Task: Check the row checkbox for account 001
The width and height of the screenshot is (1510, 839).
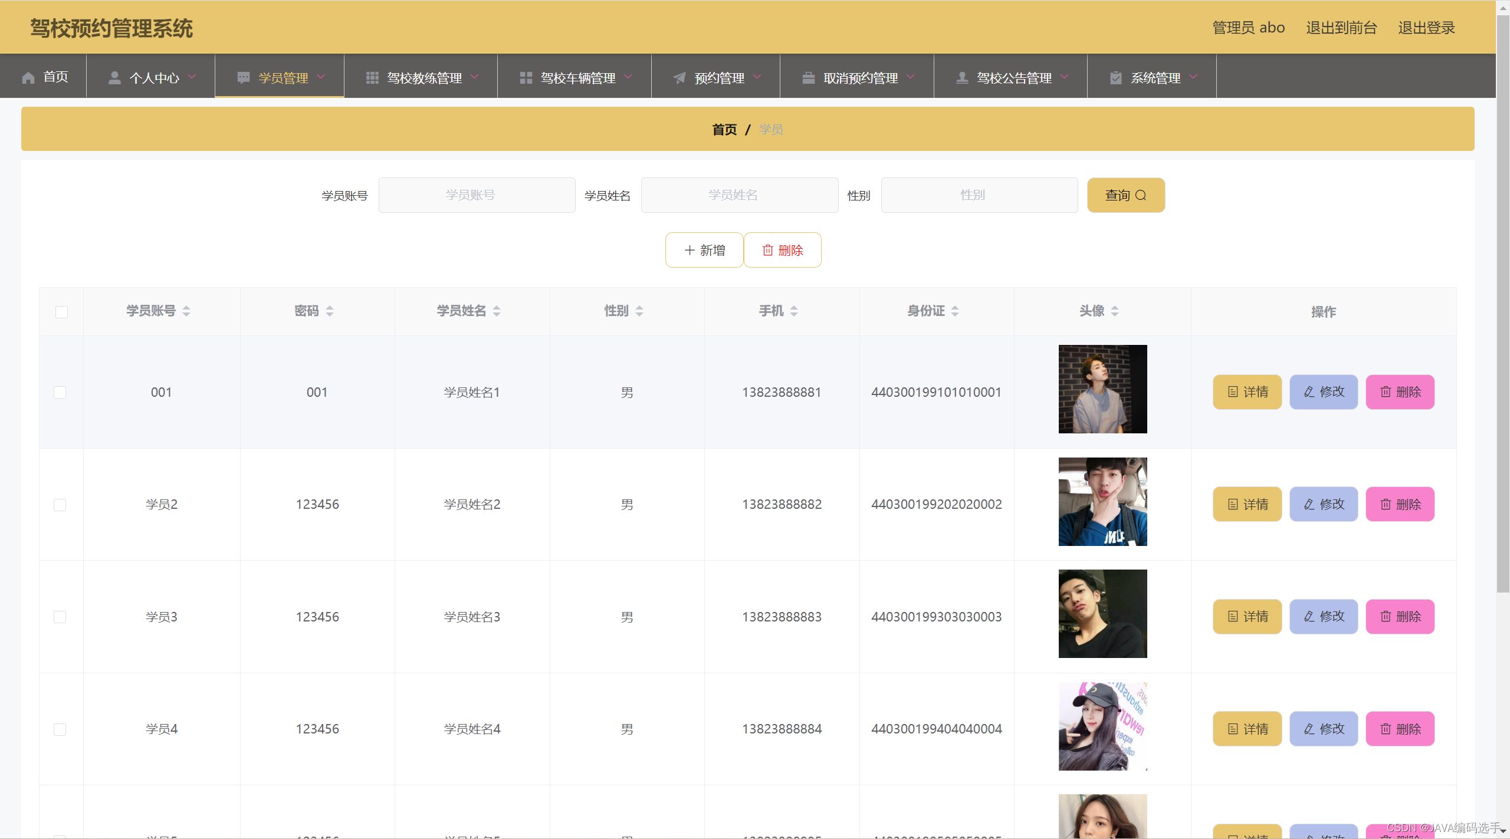Action: (60, 393)
